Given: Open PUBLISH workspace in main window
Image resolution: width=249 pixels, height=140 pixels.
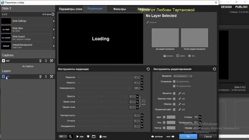Looking at the screenshot, I should click(x=241, y=7).
